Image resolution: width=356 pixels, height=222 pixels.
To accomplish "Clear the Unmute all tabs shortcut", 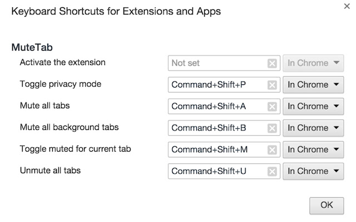I will (272, 171).
